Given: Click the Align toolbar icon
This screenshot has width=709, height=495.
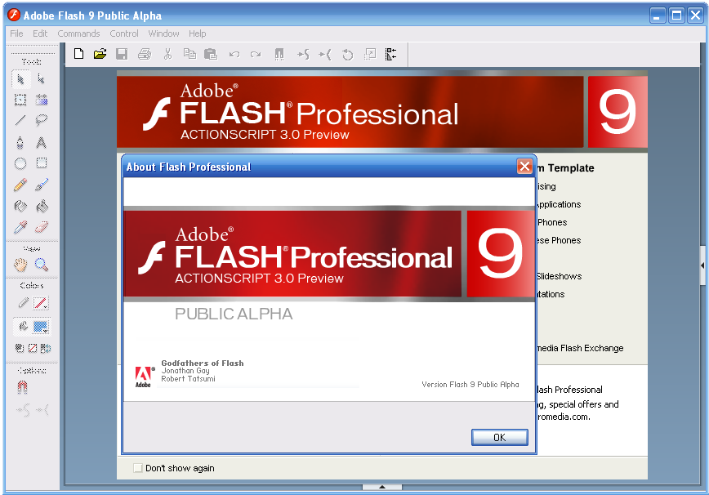Looking at the screenshot, I should point(391,55).
